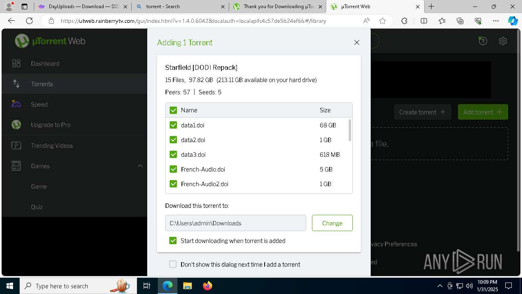Uncheck the data3.doi file checkbox
This screenshot has height=294, width=522.
[x=173, y=154]
